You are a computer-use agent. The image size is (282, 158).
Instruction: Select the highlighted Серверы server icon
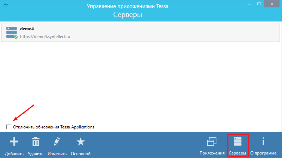click(x=238, y=141)
